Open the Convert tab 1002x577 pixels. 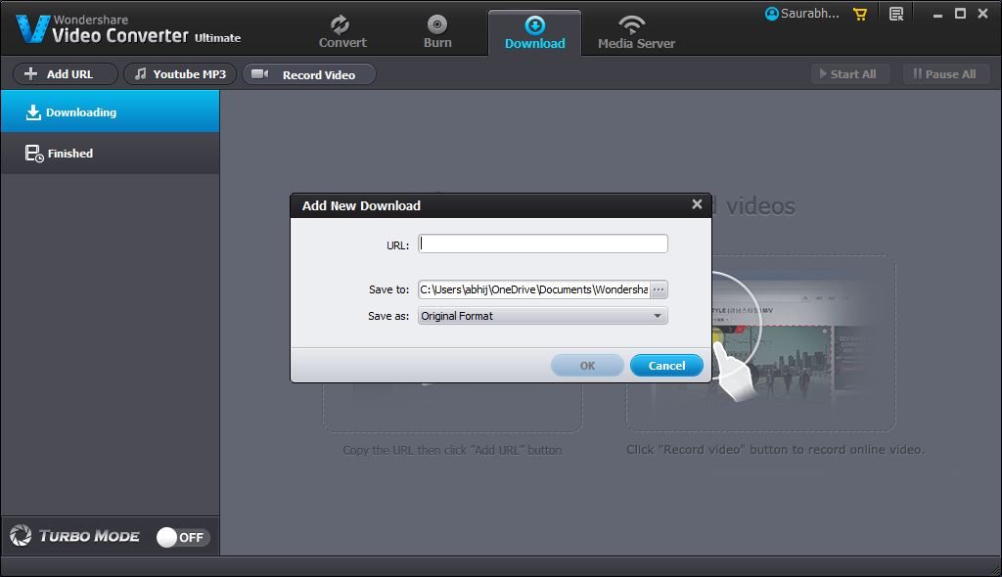coord(342,32)
